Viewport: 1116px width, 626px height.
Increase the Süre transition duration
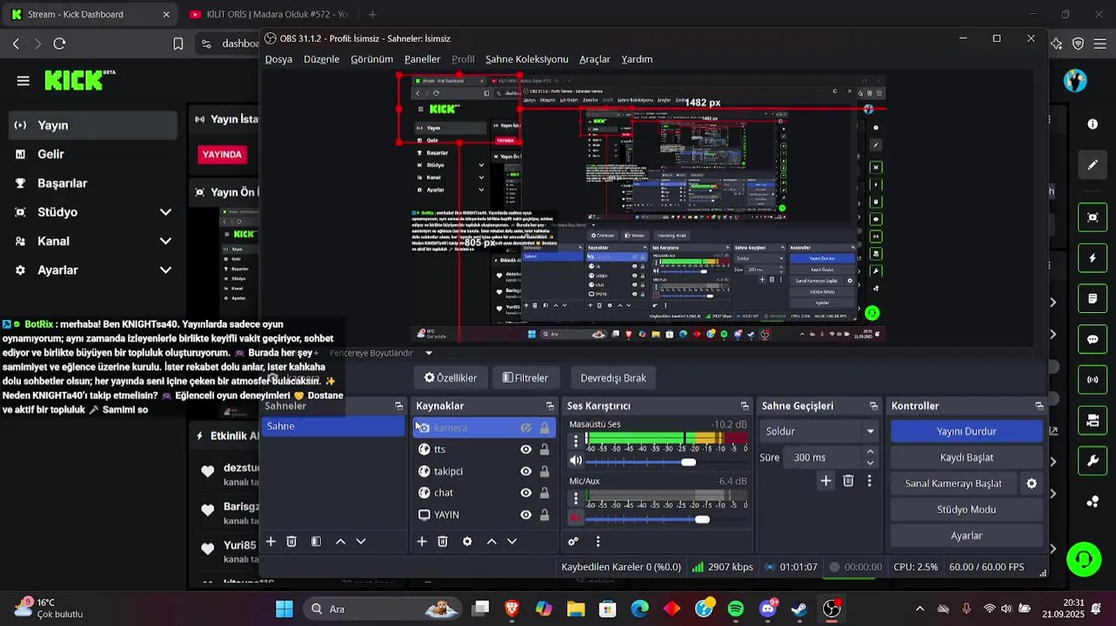[870, 452]
